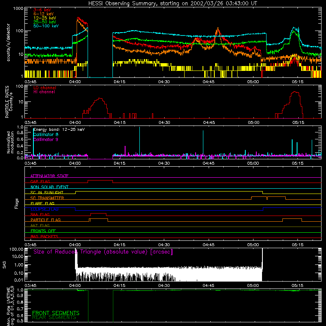Click the Mon. Rate LIVETIME axis title
The height and width of the screenshot is (326, 326).
(10, 306)
